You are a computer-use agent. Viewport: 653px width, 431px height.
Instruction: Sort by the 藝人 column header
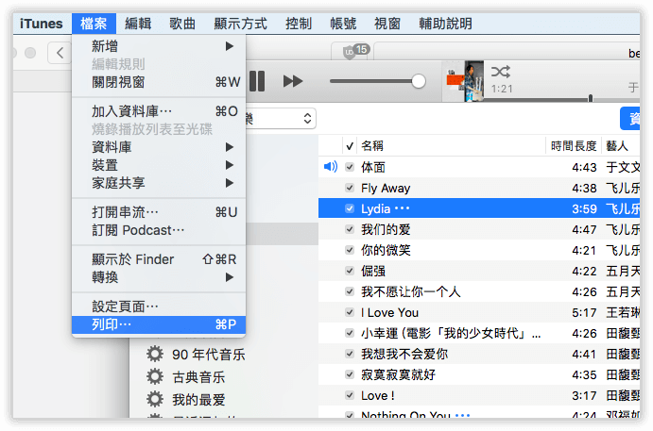click(x=622, y=146)
